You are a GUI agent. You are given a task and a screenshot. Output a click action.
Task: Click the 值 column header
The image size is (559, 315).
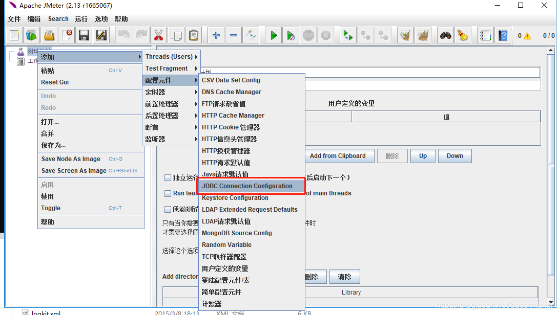click(x=446, y=117)
